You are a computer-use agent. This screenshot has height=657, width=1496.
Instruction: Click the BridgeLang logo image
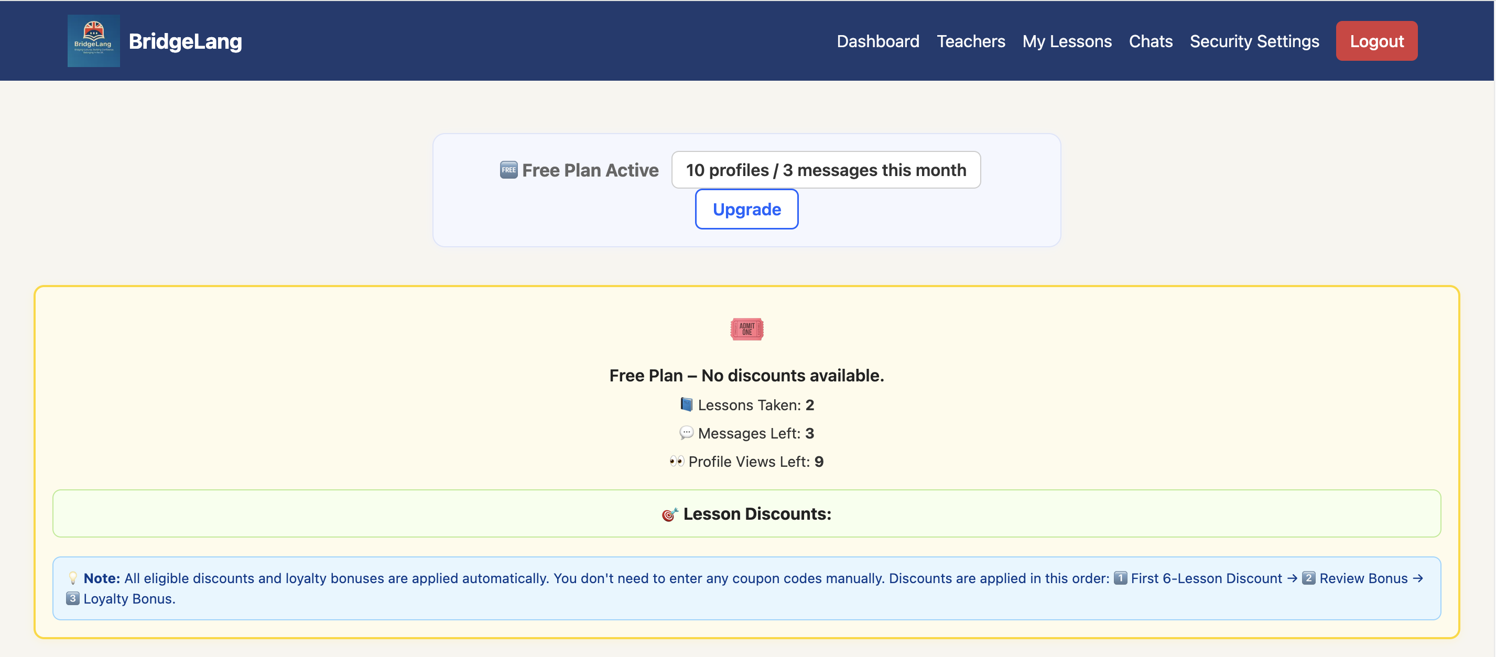coord(93,41)
